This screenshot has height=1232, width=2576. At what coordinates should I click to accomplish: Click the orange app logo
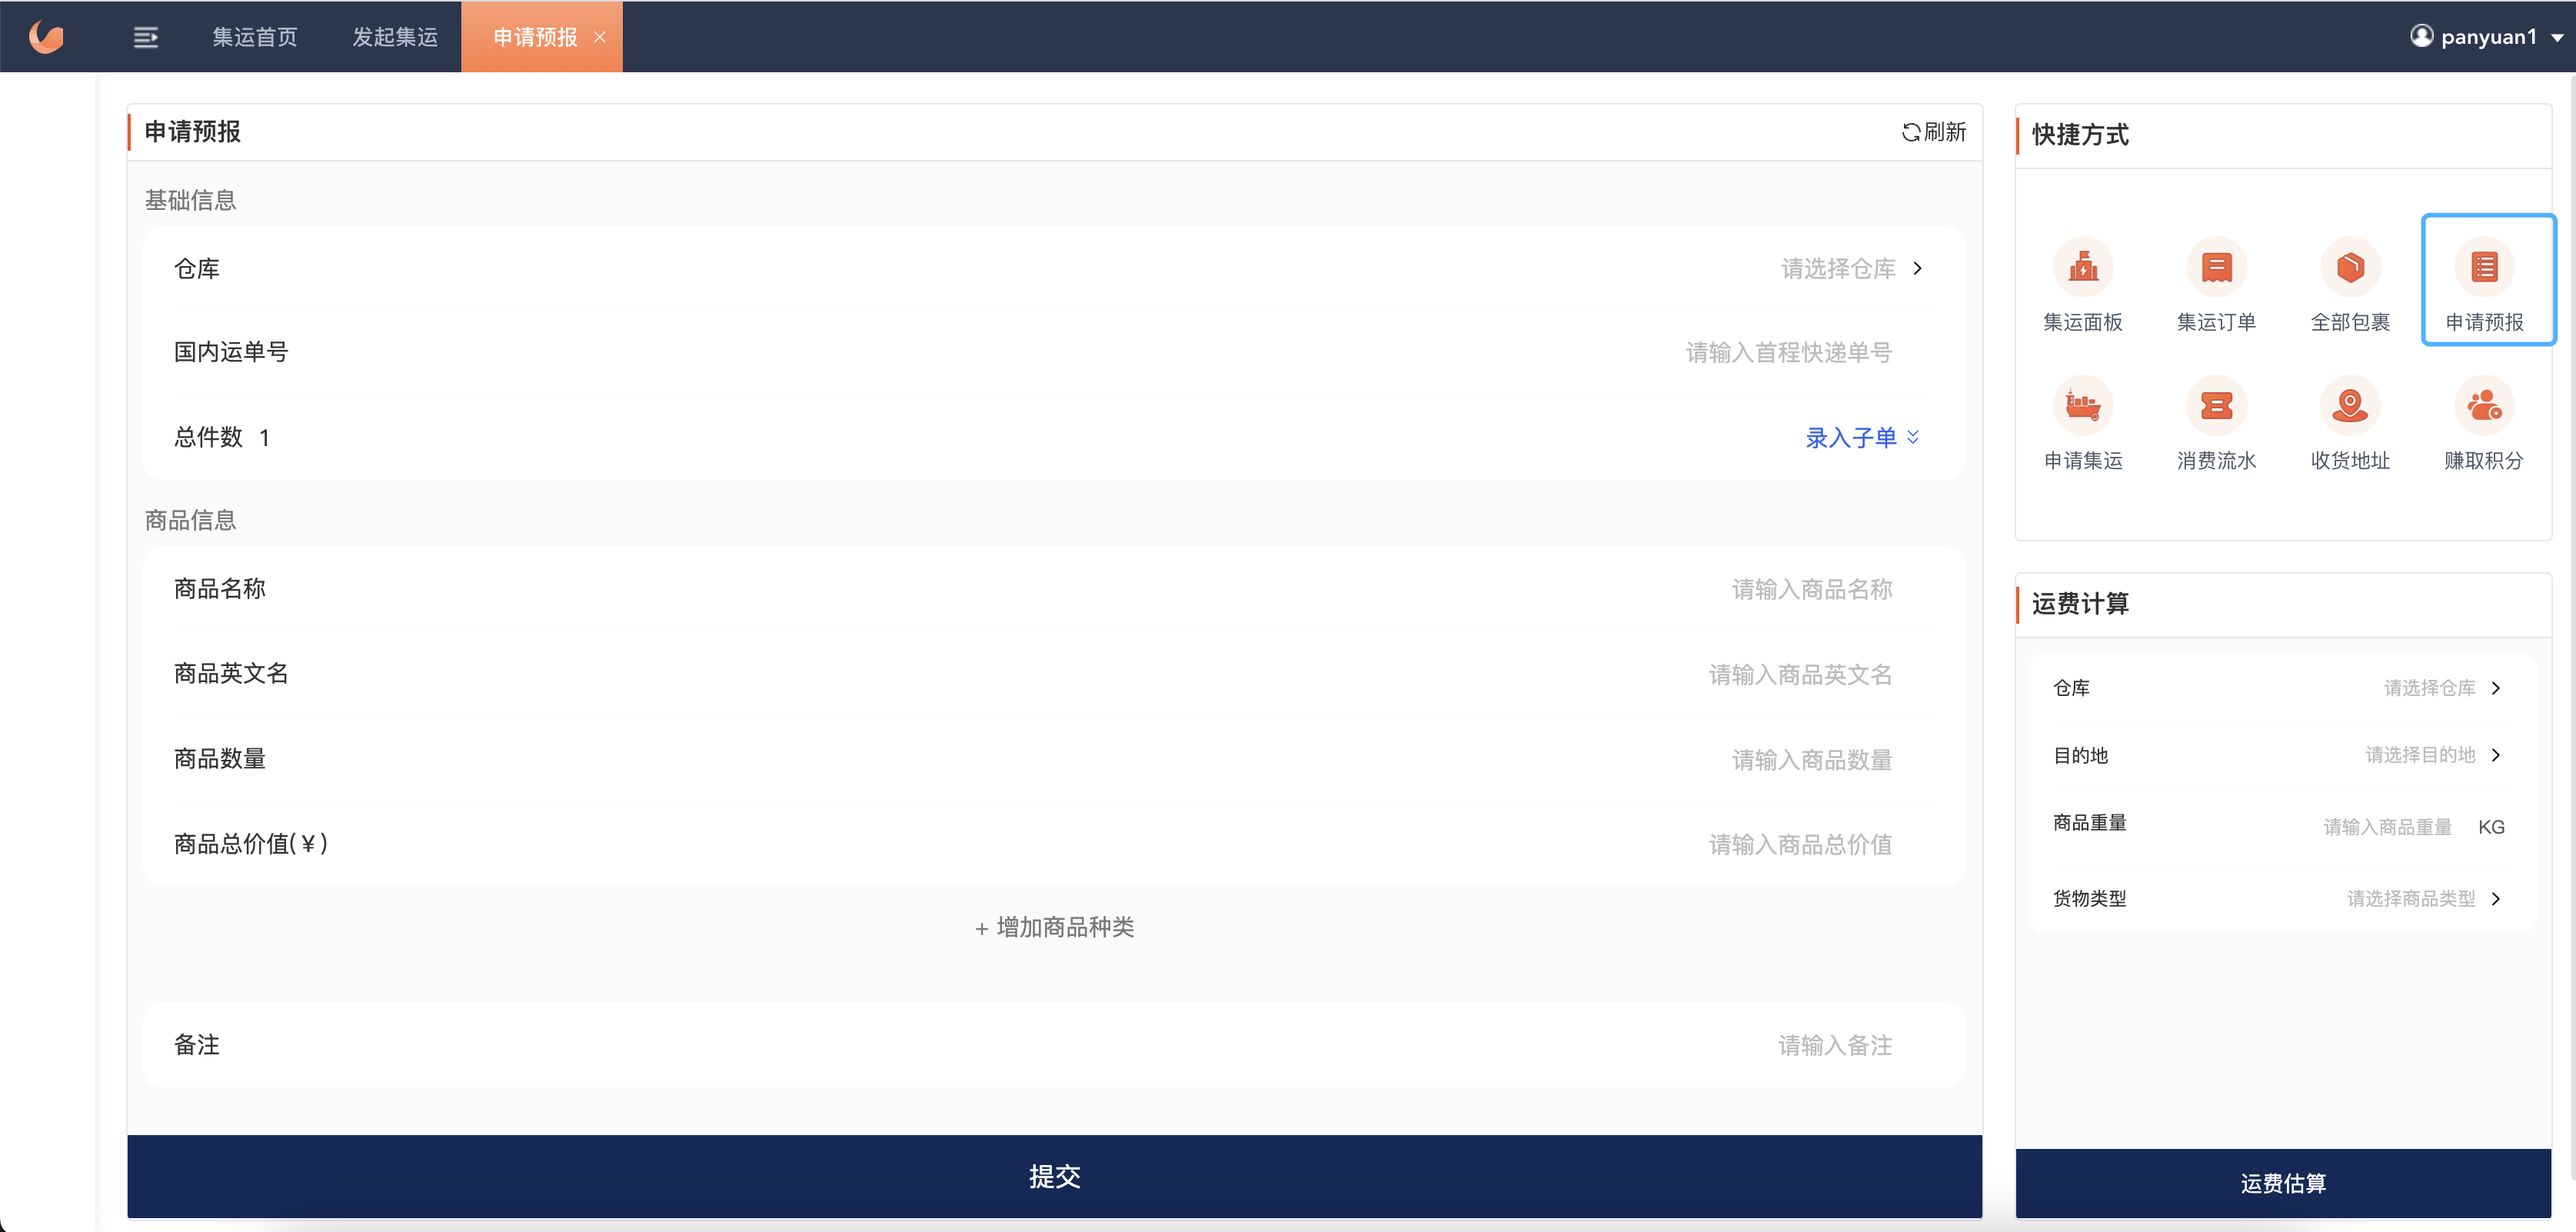[46, 37]
